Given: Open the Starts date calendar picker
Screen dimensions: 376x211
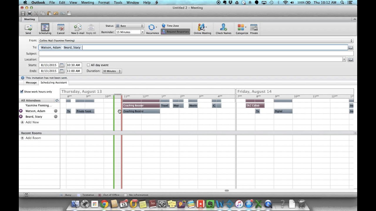Looking at the screenshot, I should [61, 65].
